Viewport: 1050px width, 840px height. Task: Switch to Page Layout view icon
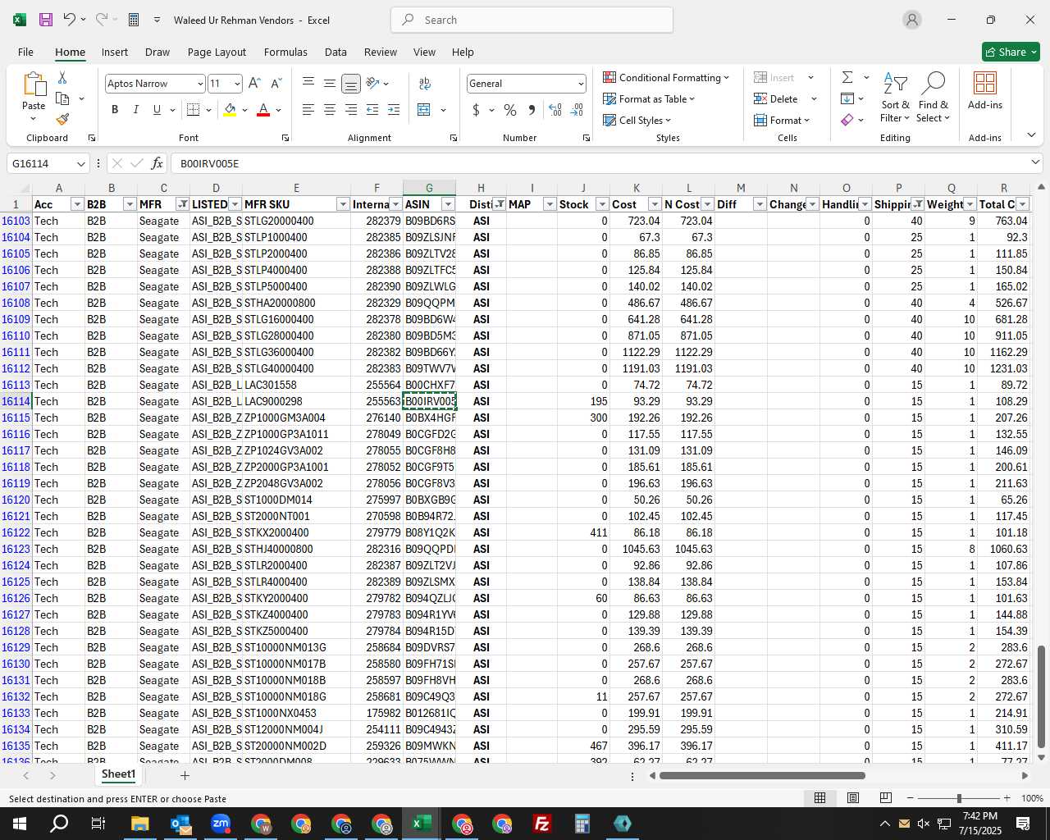pos(853,798)
